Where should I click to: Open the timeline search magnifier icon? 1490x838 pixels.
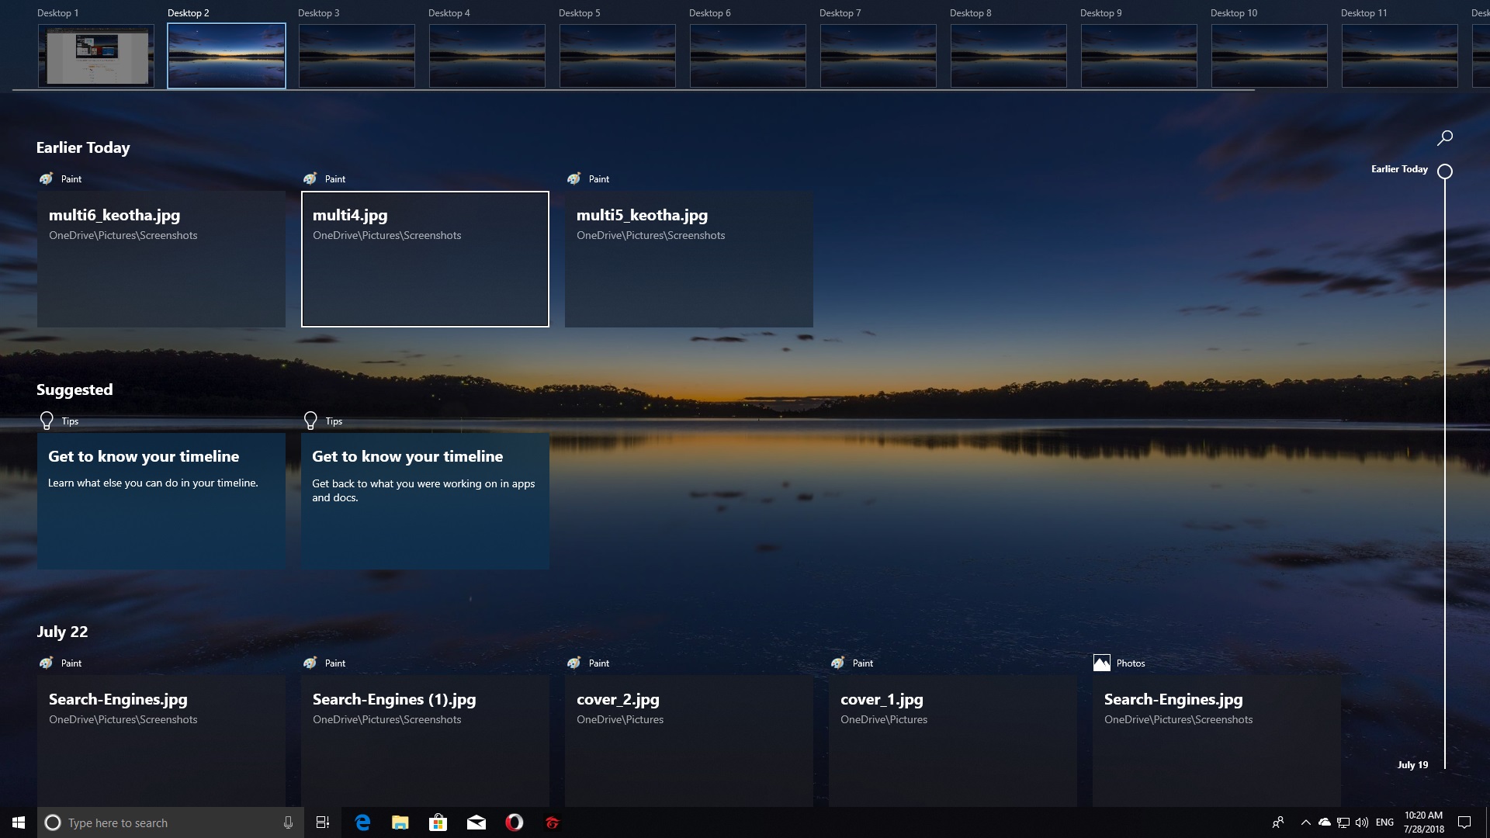click(x=1444, y=138)
